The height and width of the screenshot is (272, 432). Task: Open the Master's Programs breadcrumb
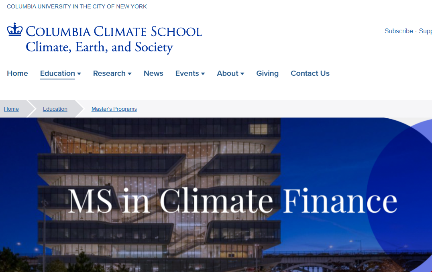(x=114, y=109)
